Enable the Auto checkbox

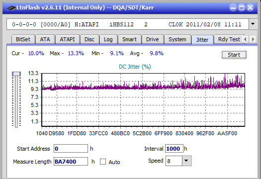(103, 162)
